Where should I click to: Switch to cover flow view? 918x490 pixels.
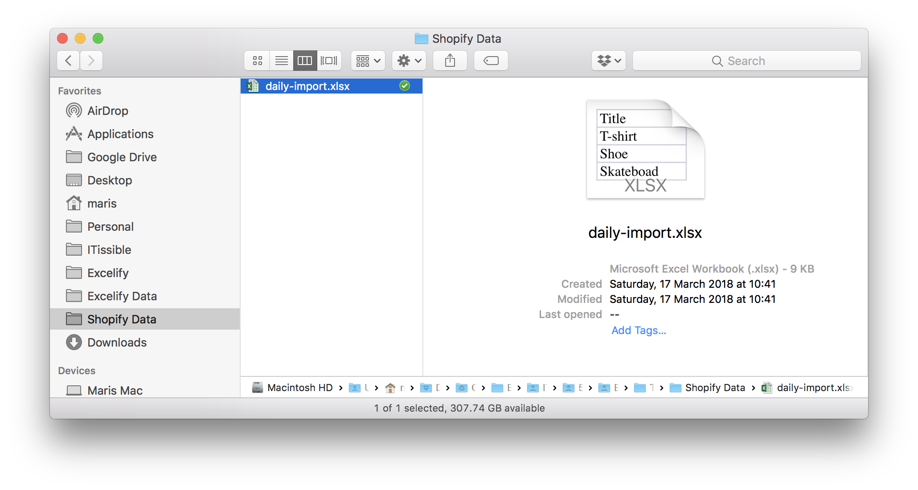click(329, 61)
